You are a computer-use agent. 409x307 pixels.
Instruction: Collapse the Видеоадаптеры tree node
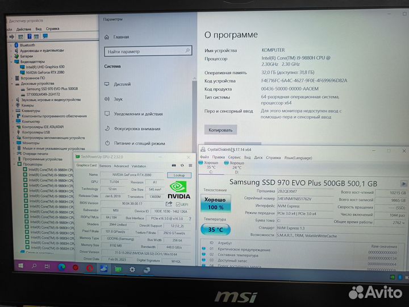[x=11, y=62]
